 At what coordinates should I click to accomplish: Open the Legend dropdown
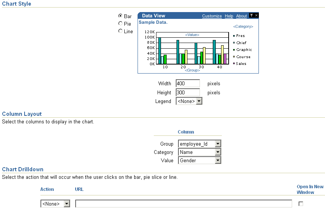pyautogui.click(x=189, y=101)
